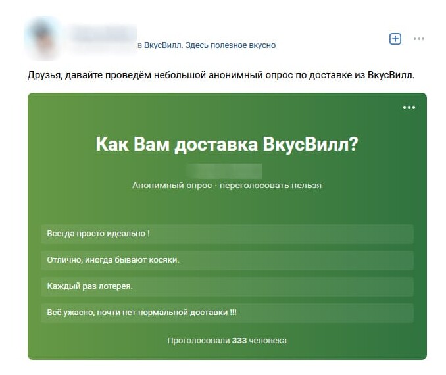Click the blurred author avatar
Viewport: 446px width, 375px height.
pos(43,38)
